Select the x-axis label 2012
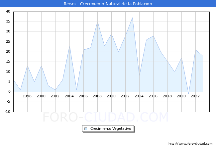Image resolution: width=216 pixels, height=149 pixels. click(125, 96)
